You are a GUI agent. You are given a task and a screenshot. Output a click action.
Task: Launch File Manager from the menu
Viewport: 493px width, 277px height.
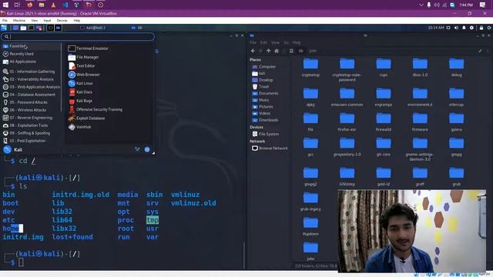[x=84, y=57]
